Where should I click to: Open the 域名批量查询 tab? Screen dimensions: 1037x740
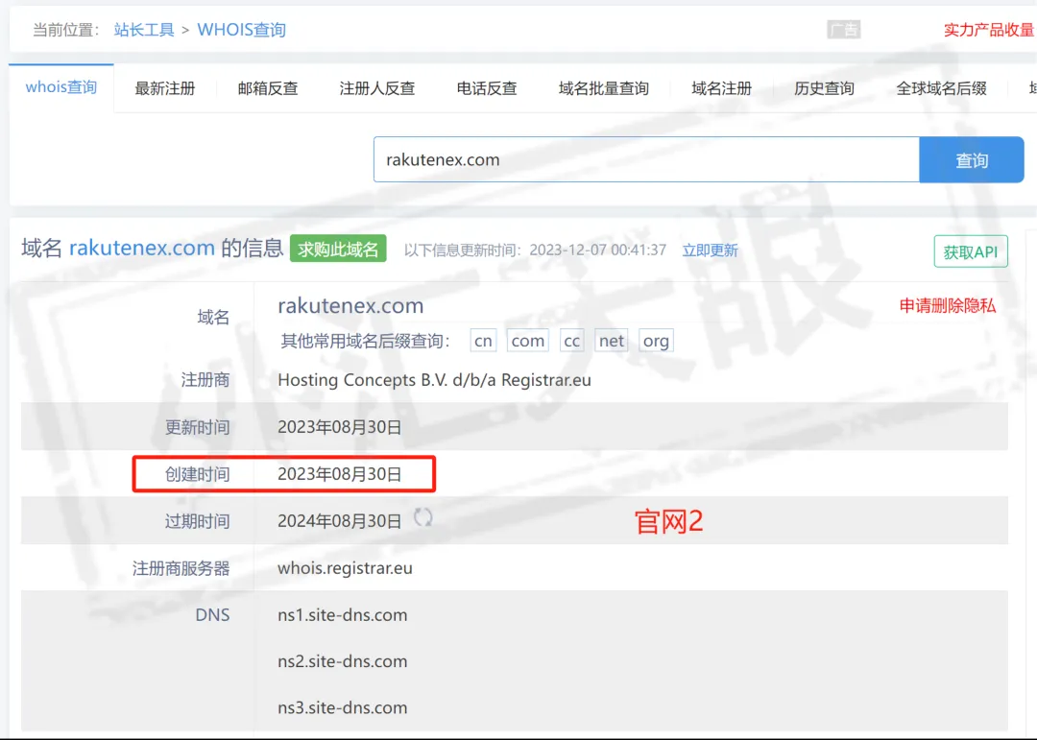point(604,88)
